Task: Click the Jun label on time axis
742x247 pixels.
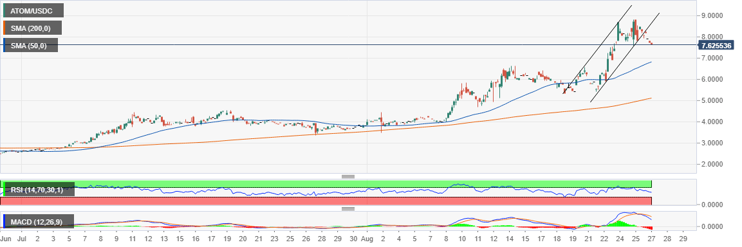Action: tap(6, 239)
